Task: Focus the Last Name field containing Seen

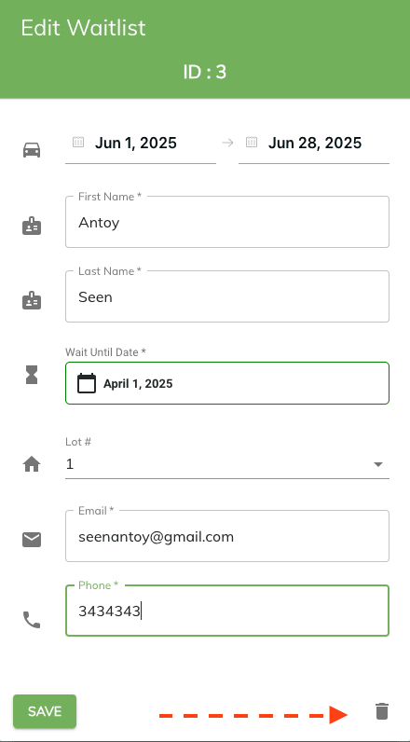Action: pyautogui.click(x=227, y=296)
